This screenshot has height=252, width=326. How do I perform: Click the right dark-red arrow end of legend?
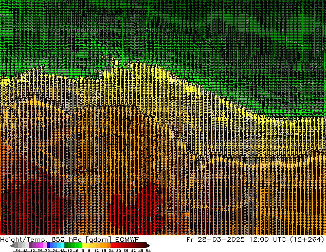[x=148, y=245]
